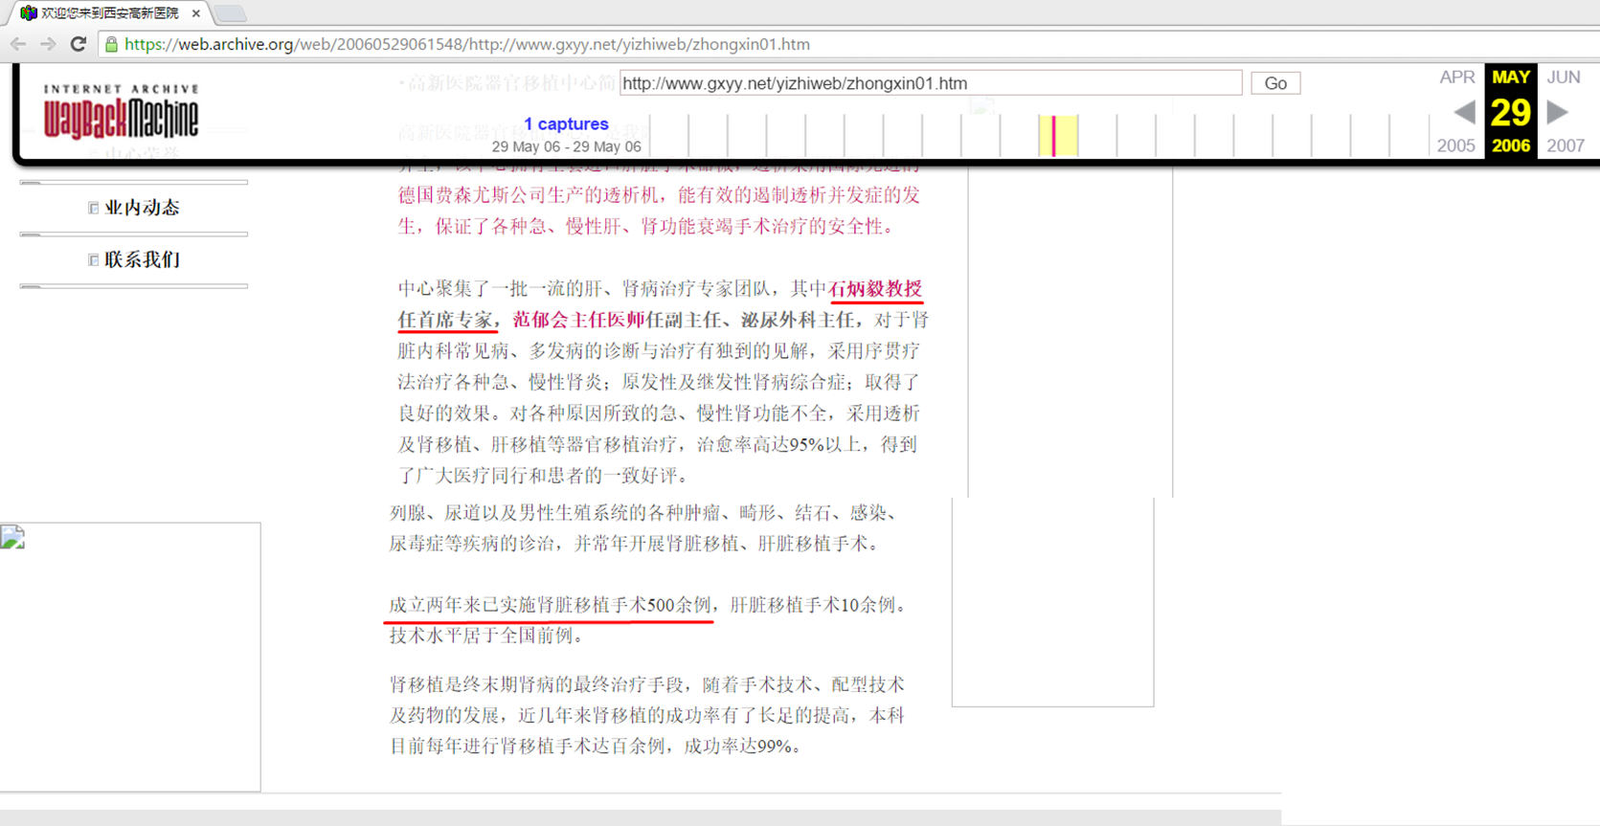Open the 业内动态 sidebar item

point(142,208)
